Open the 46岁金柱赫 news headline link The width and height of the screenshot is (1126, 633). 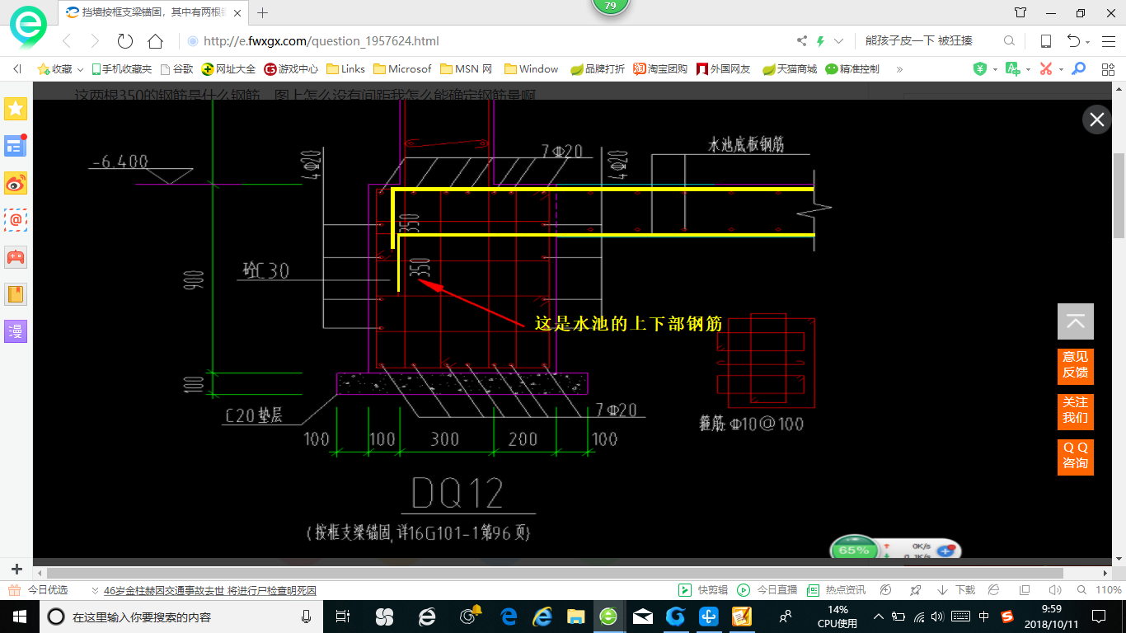point(209,591)
